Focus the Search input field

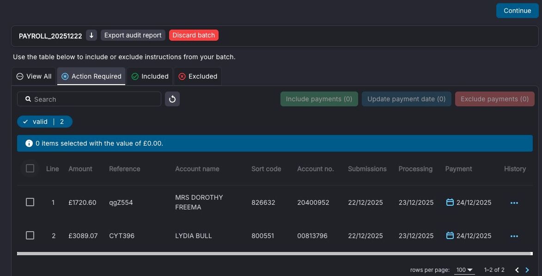(x=89, y=99)
